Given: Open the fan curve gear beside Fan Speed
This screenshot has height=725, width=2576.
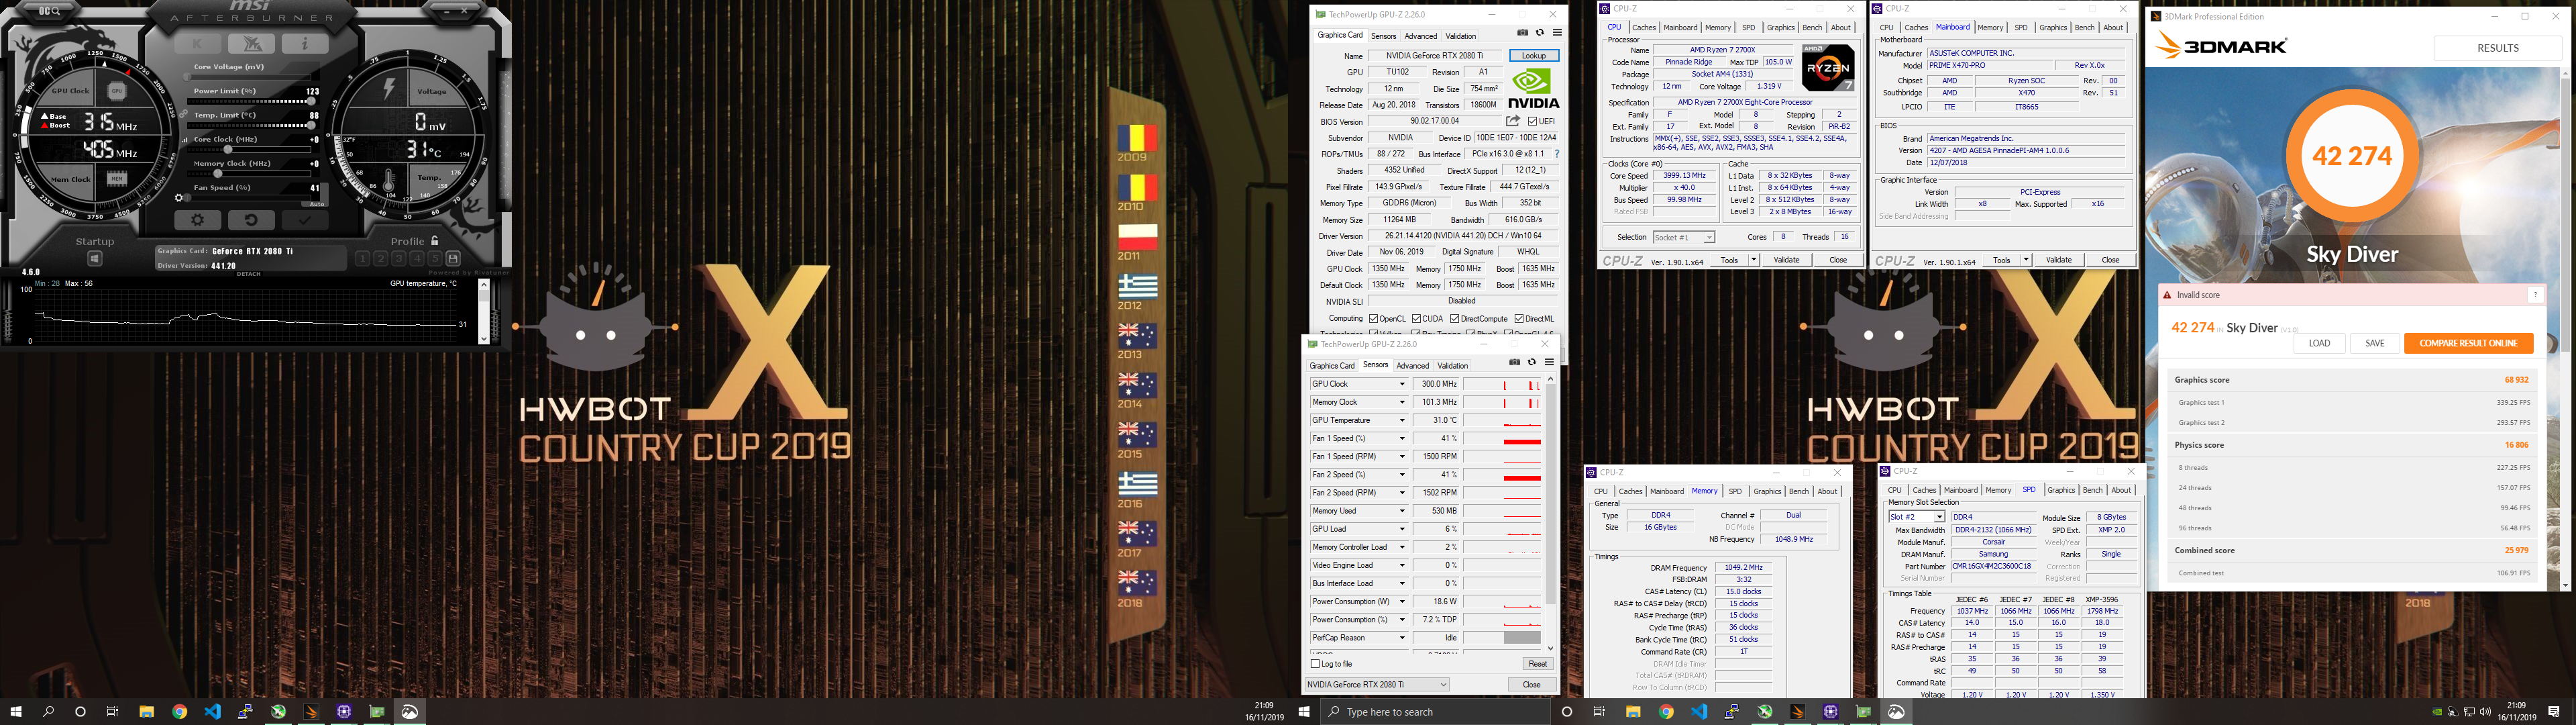Looking at the screenshot, I should pos(178,197).
